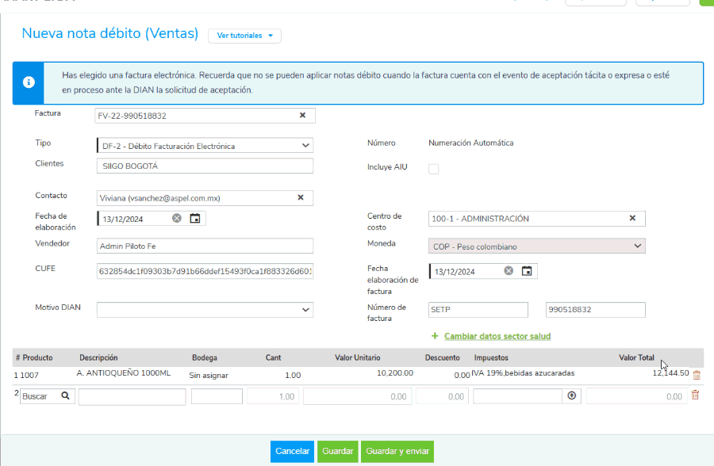
Task: Remove the selected Contacto with X icon
Action: (x=301, y=198)
